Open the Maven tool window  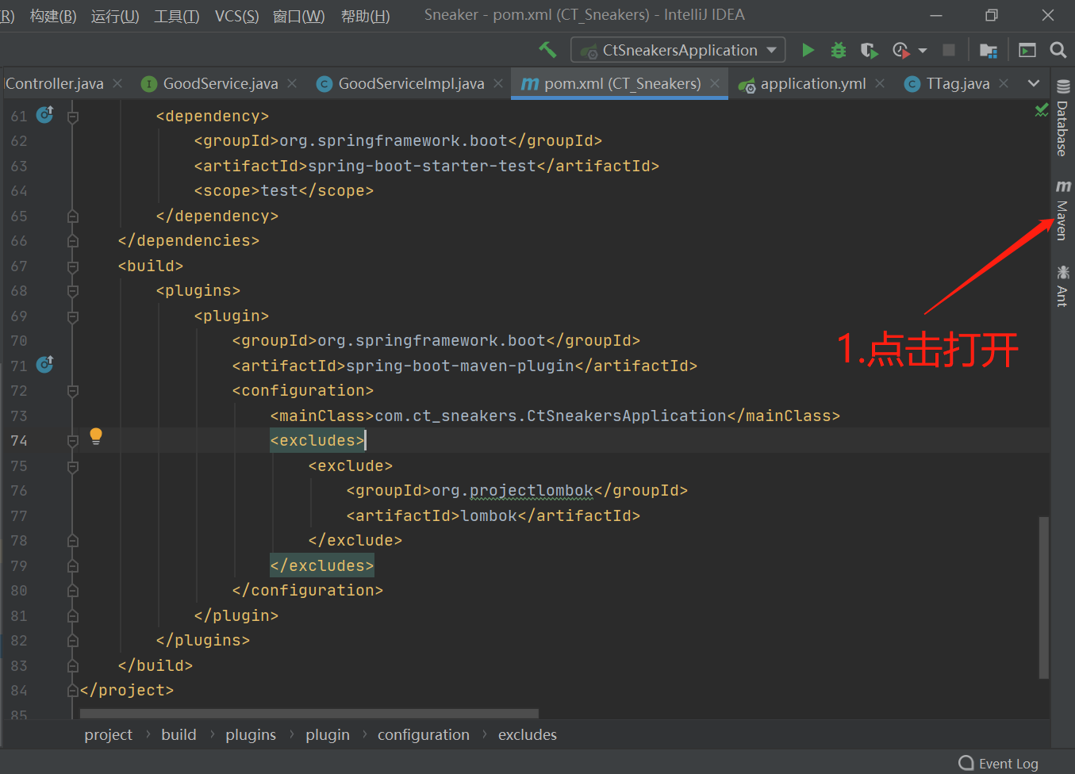coord(1062,211)
